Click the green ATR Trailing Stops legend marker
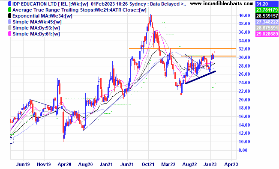Image resolution: width=279 pixels, height=169 pixels. click(x=9, y=10)
